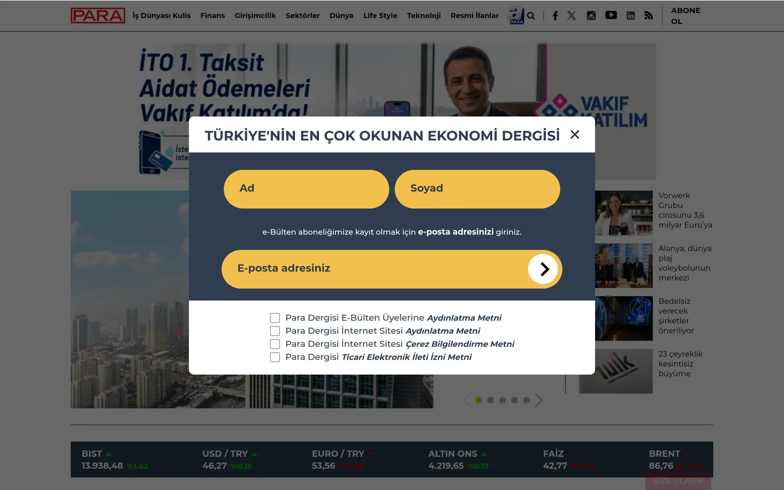Image resolution: width=784 pixels, height=490 pixels.
Task: Select the fifth carousel dot
Action: (x=526, y=400)
